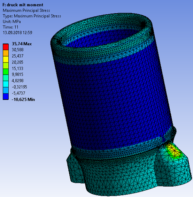Screen dimensions: 193x197
Task: Click the 'F: druck mit moment' title
Action: tap(23, 5)
